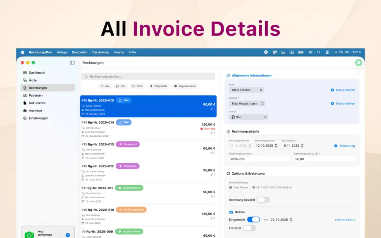Image resolution: width=381 pixels, height=238 pixels.
Task: Open Wi-Fi status in the menu bar
Action: [x=310, y=52]
